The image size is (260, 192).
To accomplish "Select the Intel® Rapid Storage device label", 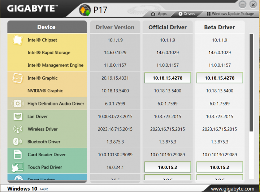I will pos(49,53).
